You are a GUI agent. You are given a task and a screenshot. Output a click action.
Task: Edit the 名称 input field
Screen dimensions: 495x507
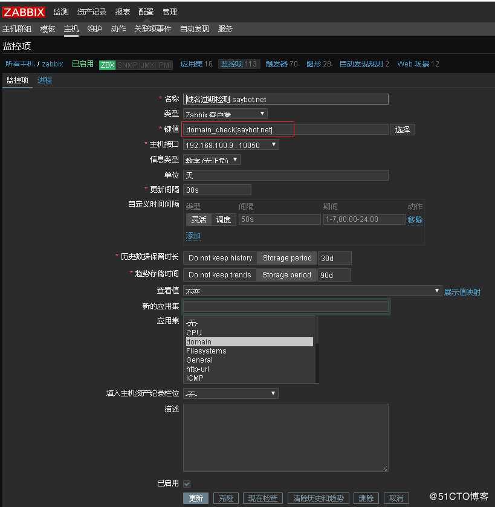click(x=286, y=99)
